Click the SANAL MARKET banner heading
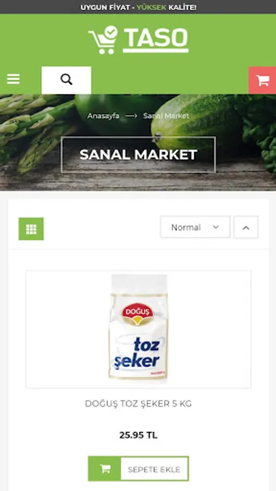276x491 pixels. [x=139, y=155]
